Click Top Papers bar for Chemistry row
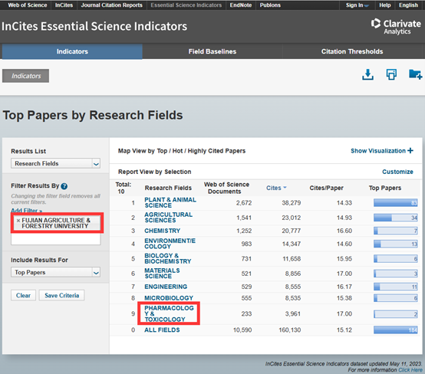This screenshot has width=425, height=374. (x=395, y=231)
